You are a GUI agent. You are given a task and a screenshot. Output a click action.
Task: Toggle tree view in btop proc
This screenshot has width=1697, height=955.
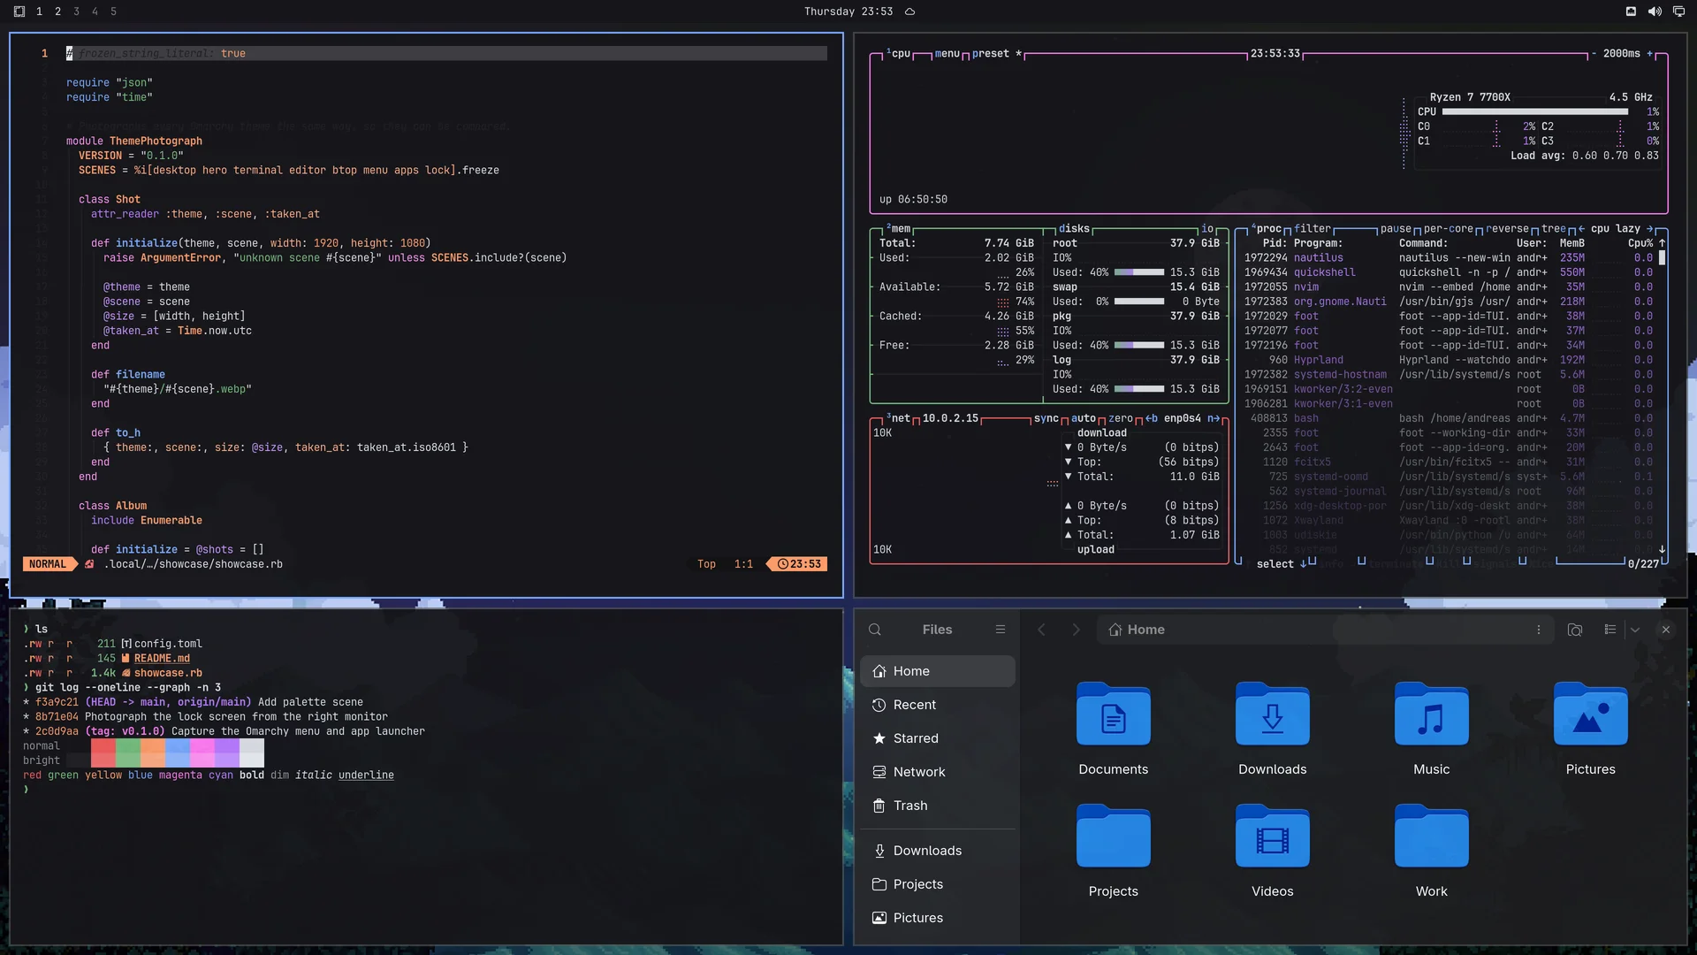point(1554,228)
